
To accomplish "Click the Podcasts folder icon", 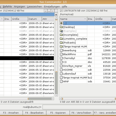I will pyautogui.click(x=61, y=43).
